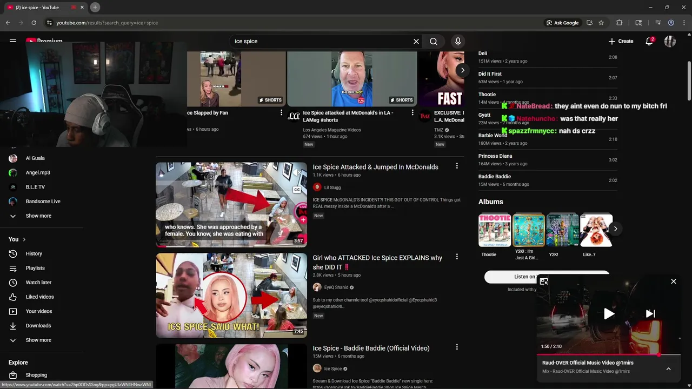Click Listen on music button
This screenshot has width=692, height=389.
click(x=547, y=277)
